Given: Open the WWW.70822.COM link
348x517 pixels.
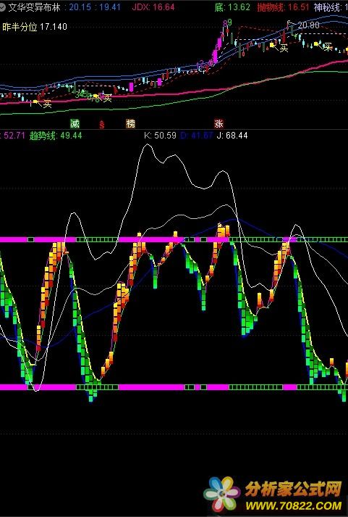Looking at the screenshot, I should click(294, 505).
